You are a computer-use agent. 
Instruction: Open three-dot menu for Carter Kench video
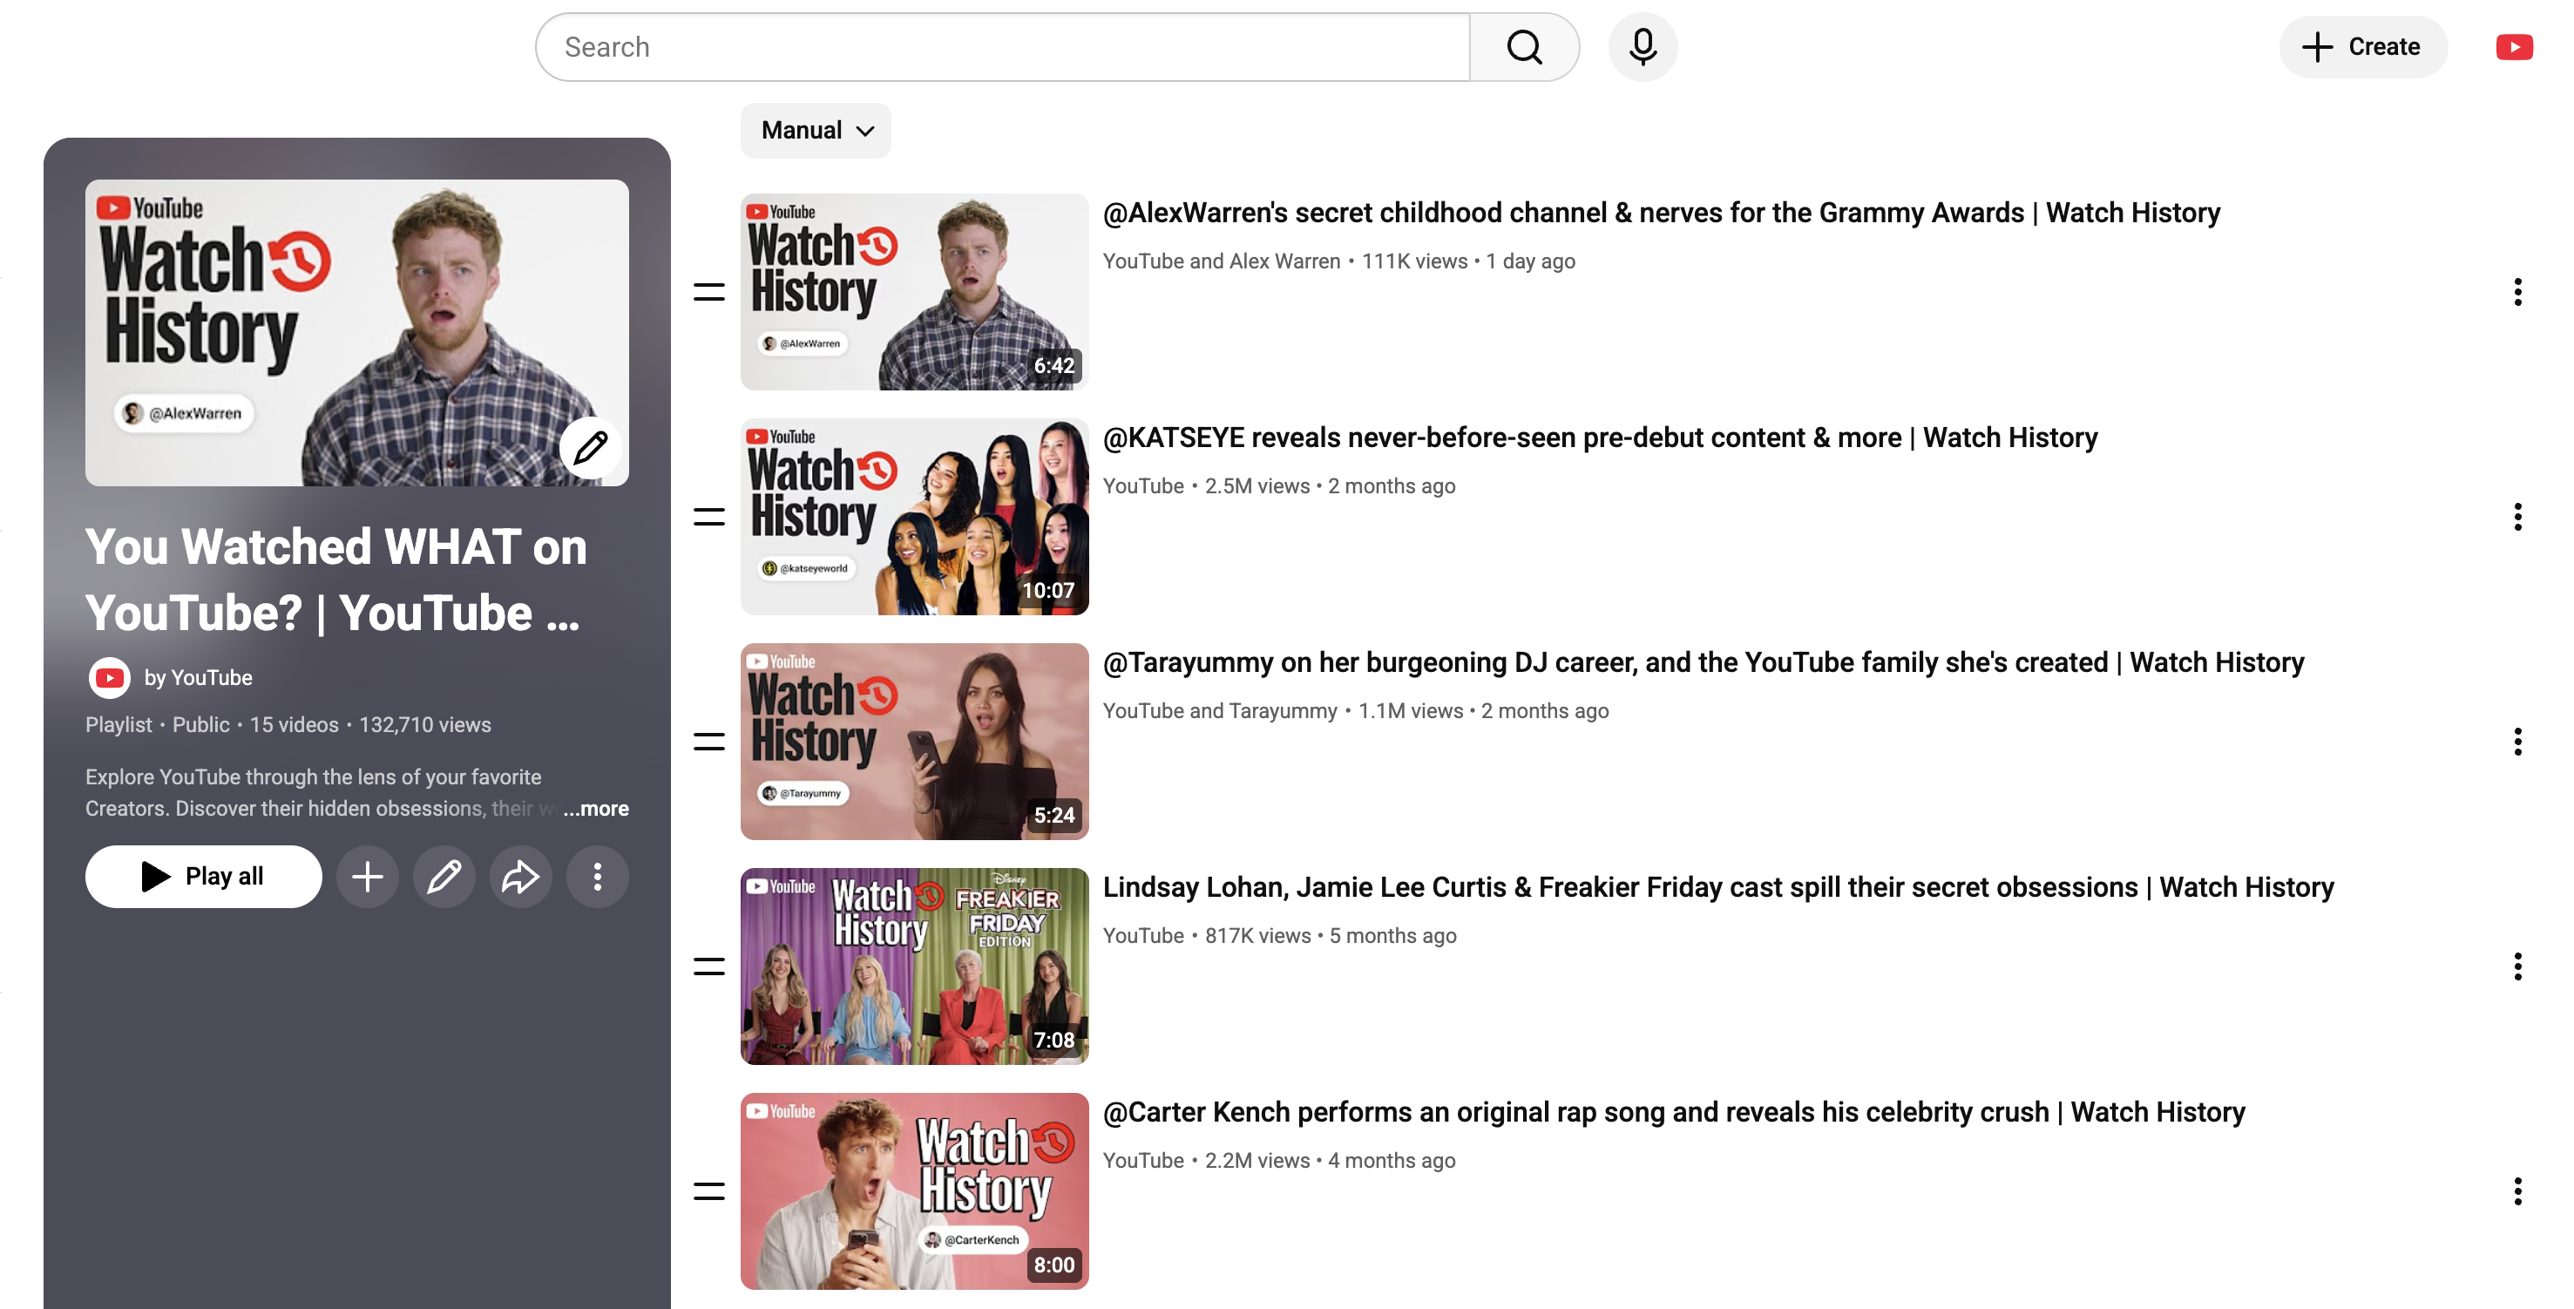2517,1191
